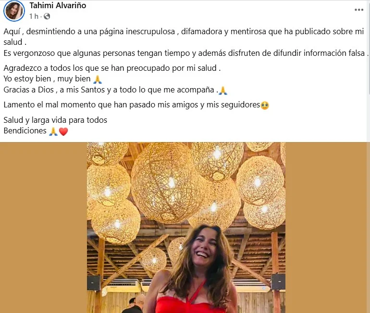
Task: Click the 'Agradezco a todos' sentence
Action: pyautogui.click(x=112, y=68)
